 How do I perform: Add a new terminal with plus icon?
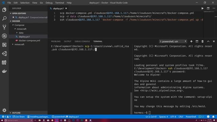[191, 41]
